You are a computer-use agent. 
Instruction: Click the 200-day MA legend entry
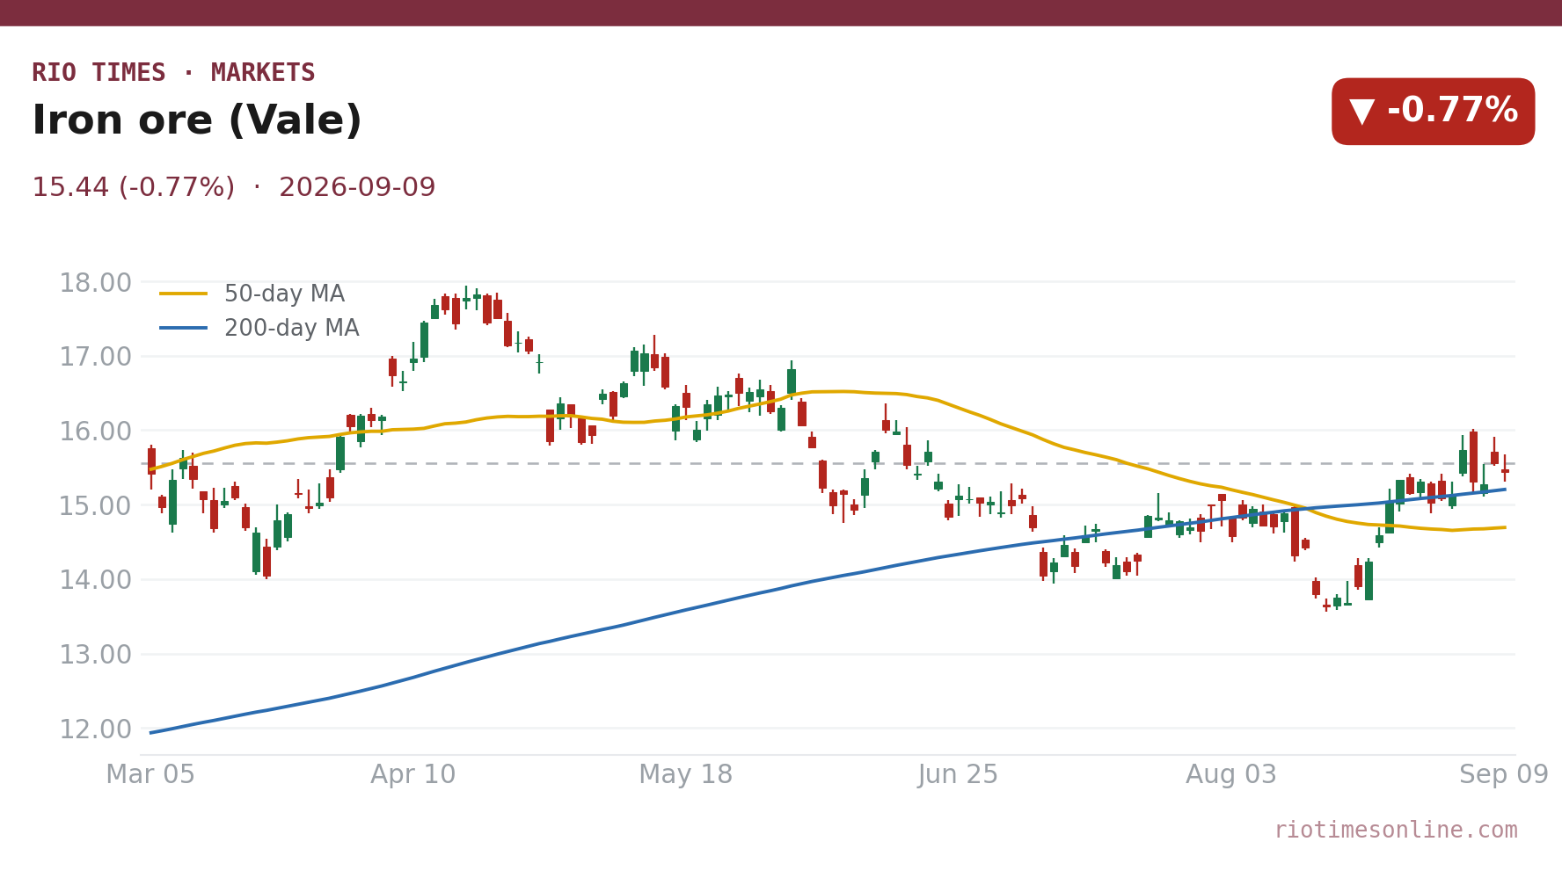click(259, 329)
